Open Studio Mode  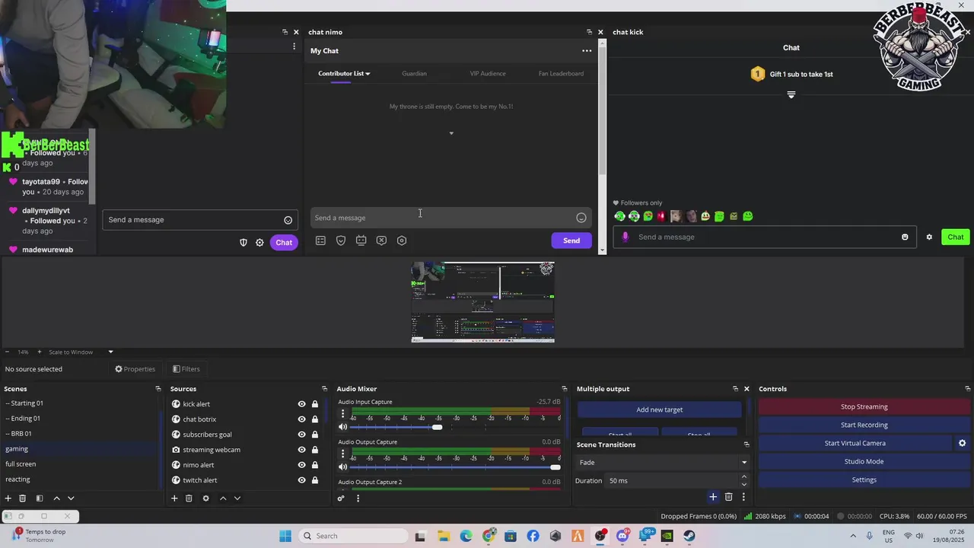[x=864, y=461]
